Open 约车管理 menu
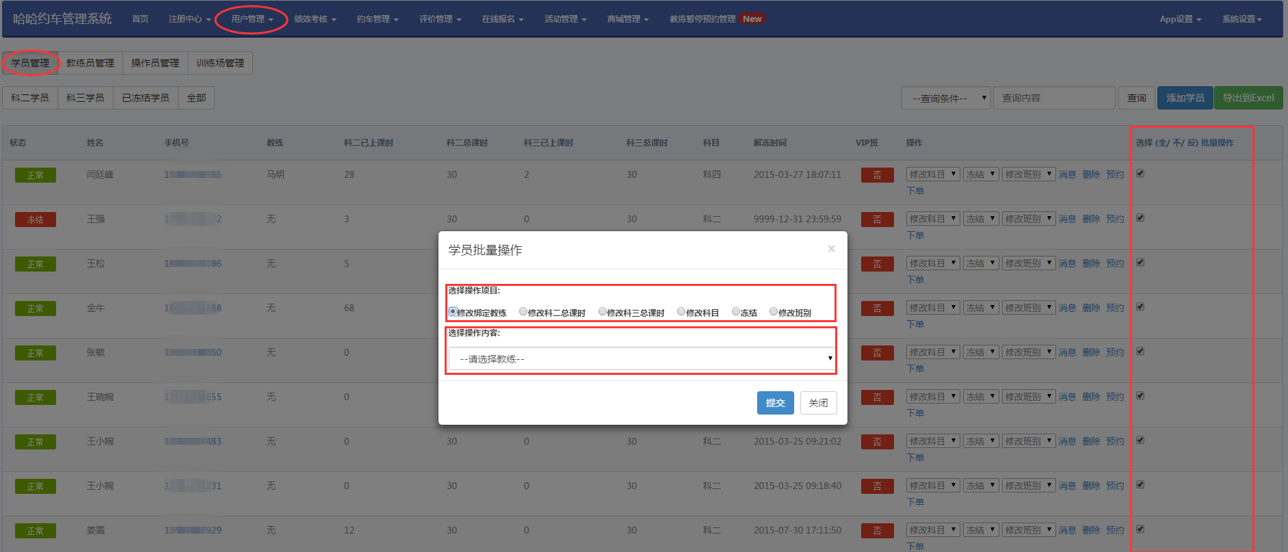The width and height of the screenshot is (1288, 552). (x=378, y=19)
